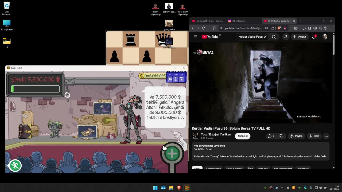Open the more actions ellipsis under the video

pyautogui.click(x=326, y=136)
